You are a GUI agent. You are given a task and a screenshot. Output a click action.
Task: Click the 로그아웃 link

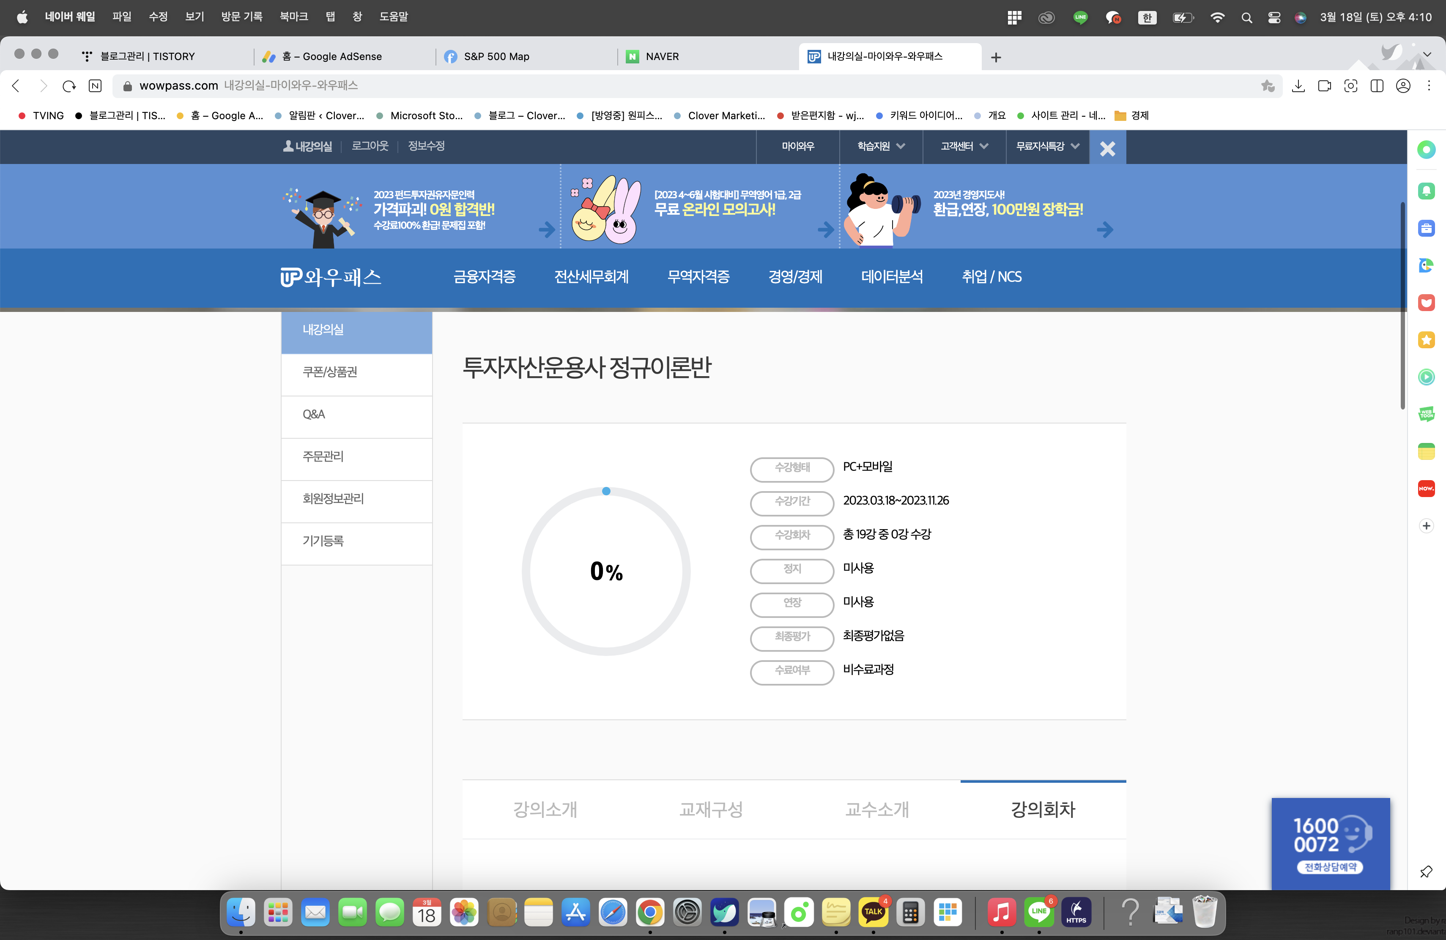[x=370, y=146]
